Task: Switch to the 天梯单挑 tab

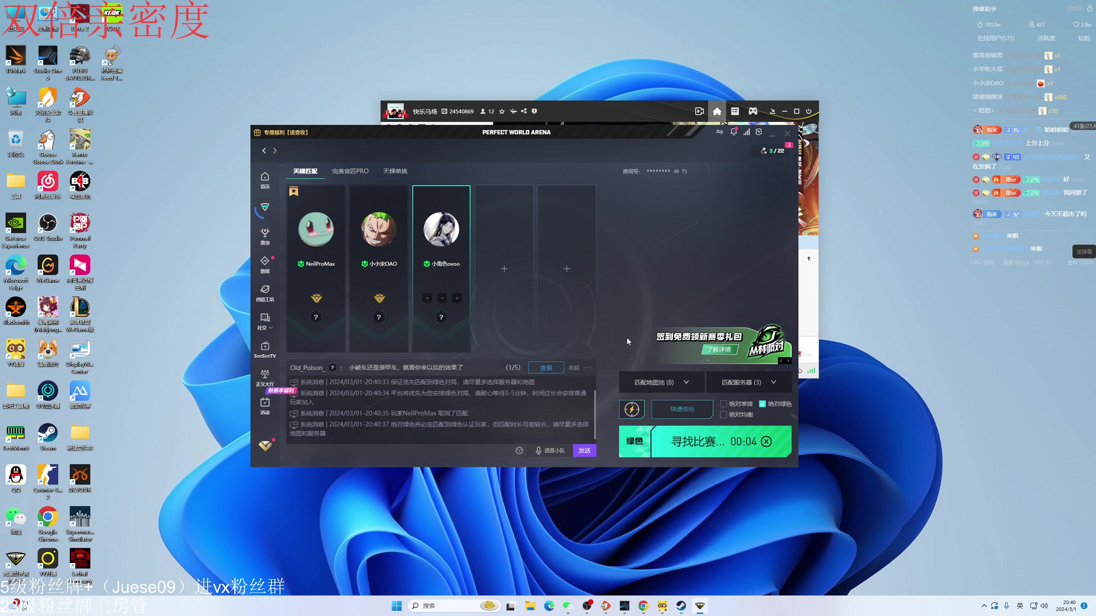Action: click(x=395, y=171)
